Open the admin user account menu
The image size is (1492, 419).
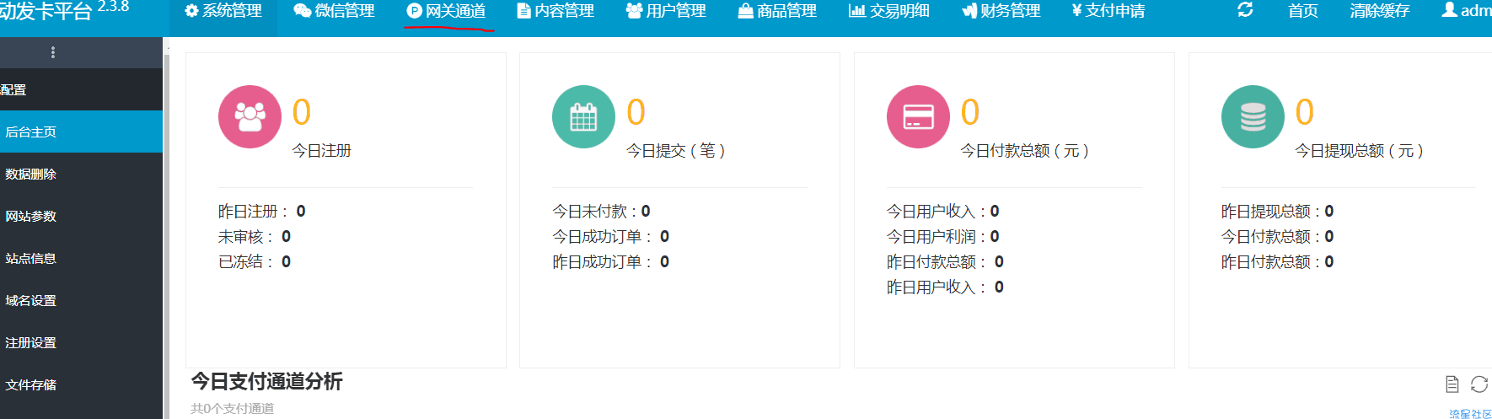click(x=1467, y=11)
